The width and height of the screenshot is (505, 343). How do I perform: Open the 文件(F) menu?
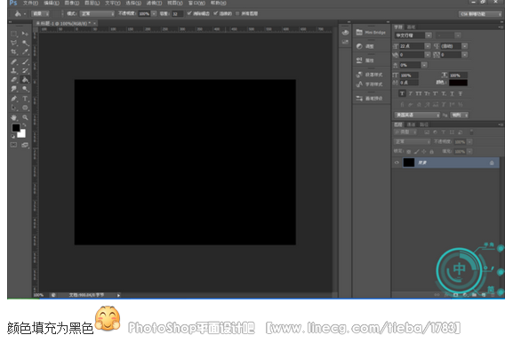[x=30, y=3]
